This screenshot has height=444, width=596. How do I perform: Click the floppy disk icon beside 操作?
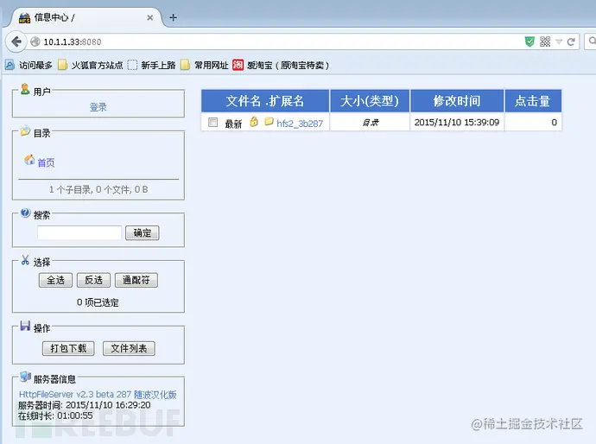click(x=25, y=326)
